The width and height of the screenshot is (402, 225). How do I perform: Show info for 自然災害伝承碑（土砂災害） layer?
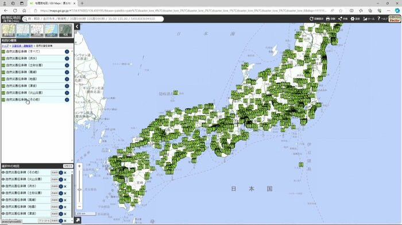[67, 65]
